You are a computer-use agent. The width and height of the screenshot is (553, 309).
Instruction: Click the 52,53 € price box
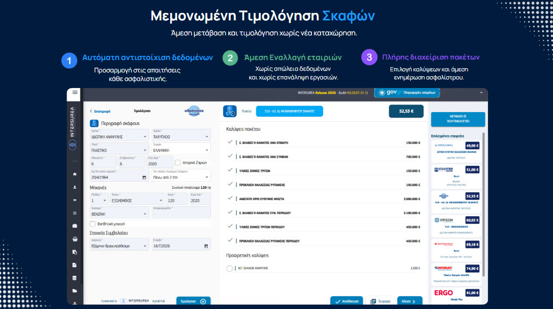406,112
